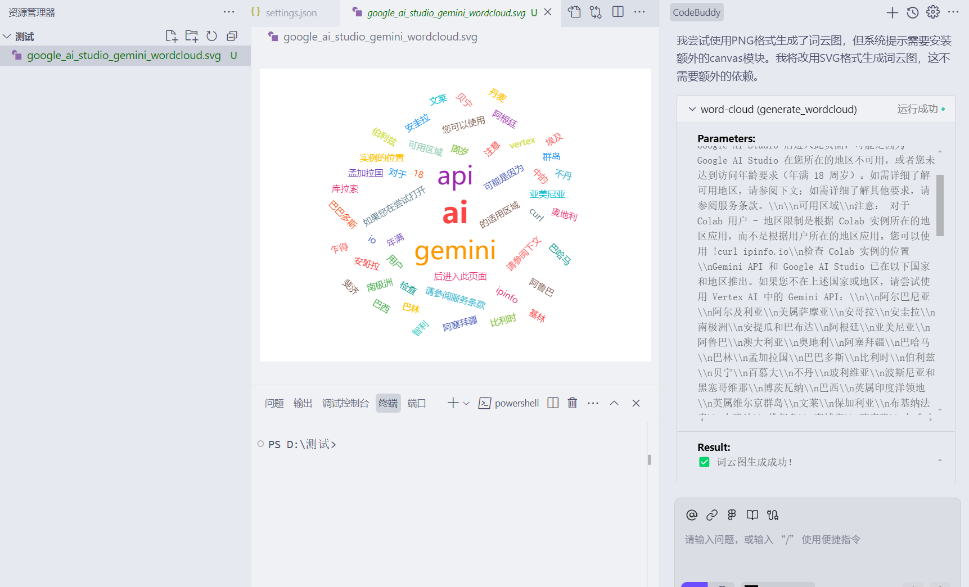Switch to the settings.json tab
This screenshot has width=969, height=587.
(290, 12)
